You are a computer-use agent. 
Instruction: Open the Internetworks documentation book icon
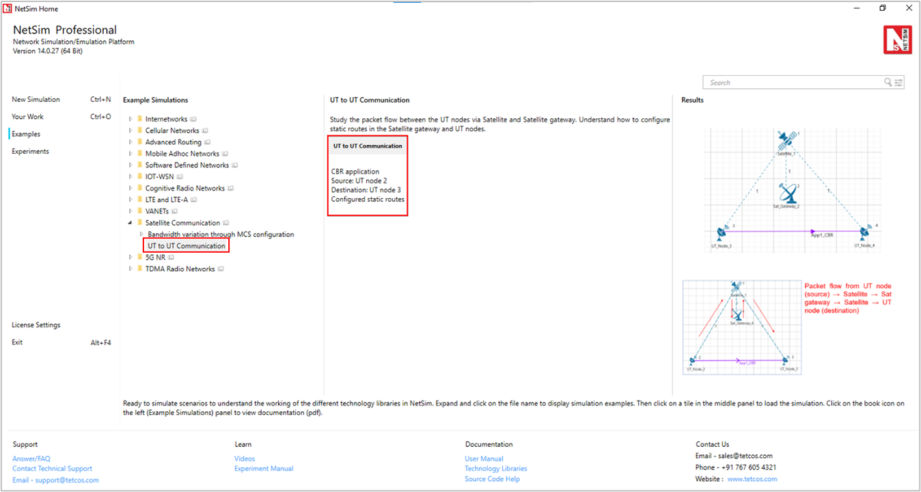(193, 120)
